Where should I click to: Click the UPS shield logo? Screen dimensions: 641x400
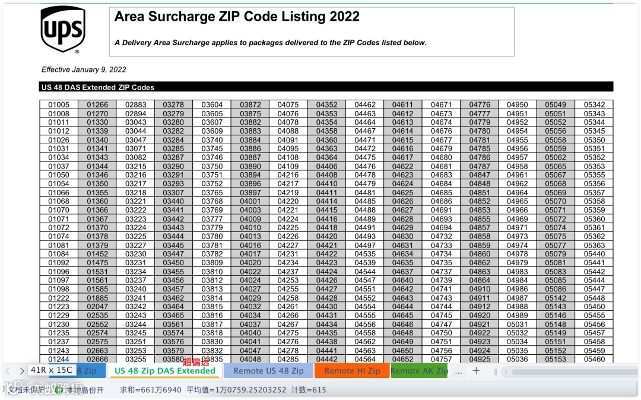pos(63,30)
